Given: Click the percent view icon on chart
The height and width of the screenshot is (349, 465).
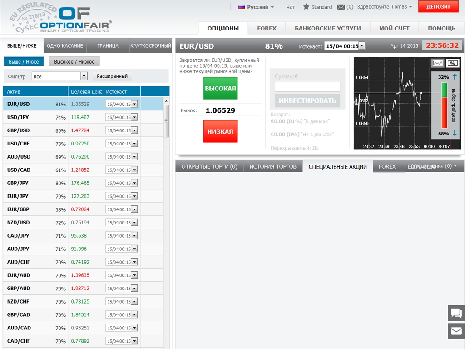Looking at the screenshot, I should pyautogui.click(x=452, y=63).
